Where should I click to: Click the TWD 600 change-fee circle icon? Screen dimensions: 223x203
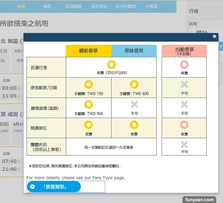(x=134, y=84)
